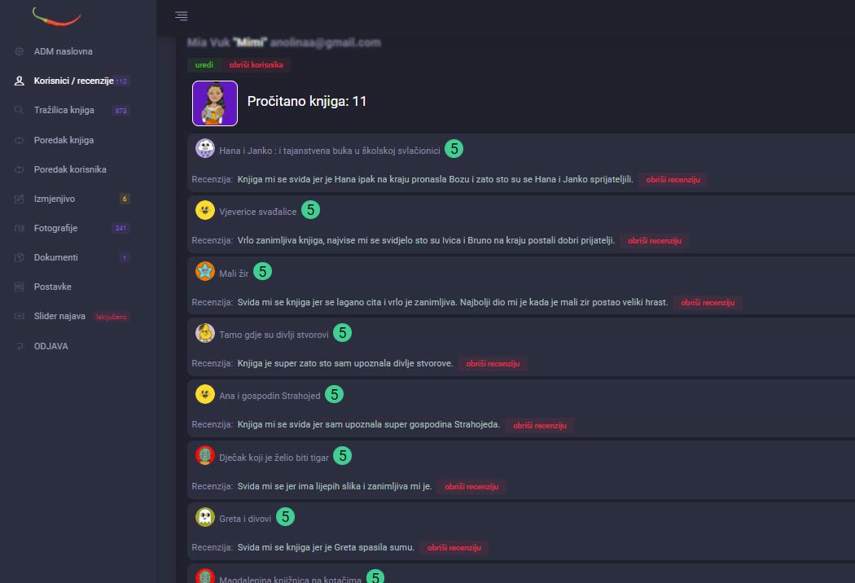Click the smiley avatar beside Ana i gospodin Strahojed
This screenshot has height=583, width=855.
tap(205, 394)
